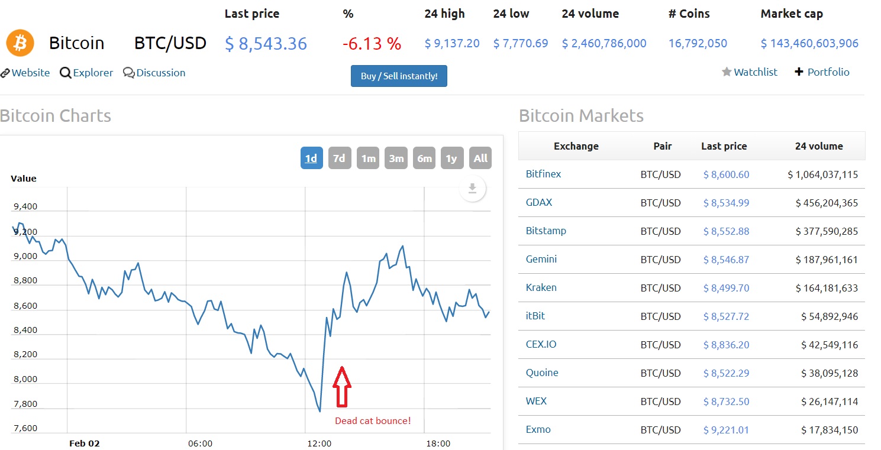The width and height of the screenshot is (881, 450).
Task: Click the red dead cat bounce arrow
Action: point(341,387)
